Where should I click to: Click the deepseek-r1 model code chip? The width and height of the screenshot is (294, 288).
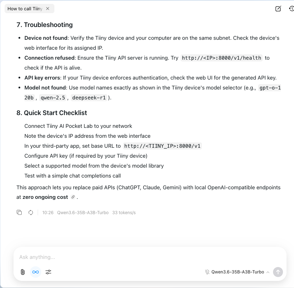point(89,98)
